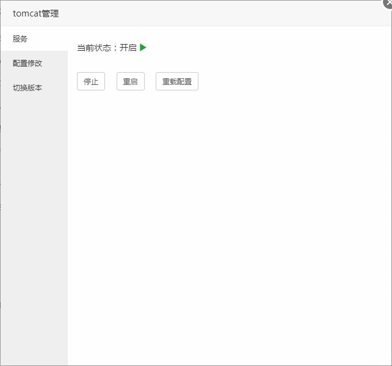Click the tomcat管理 dialog title text
392x366 pixels.
(36, 13)
